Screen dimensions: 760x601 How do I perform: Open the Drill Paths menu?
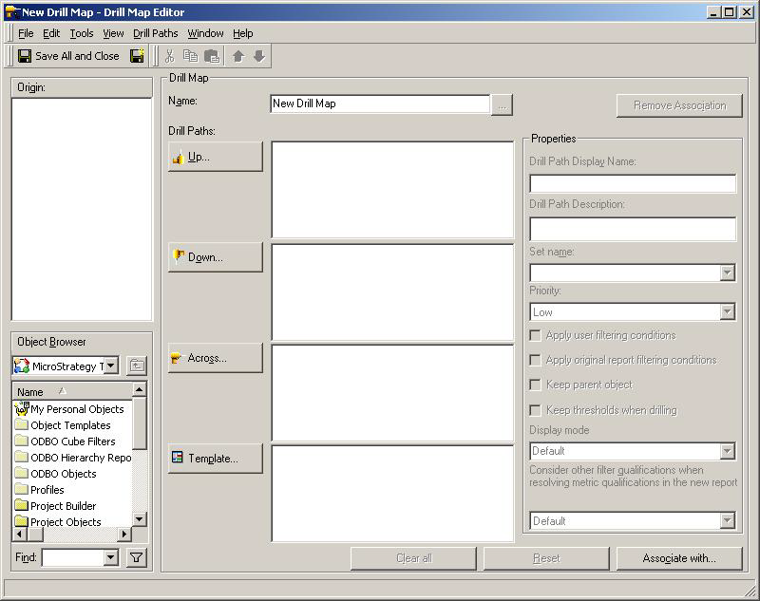(x=155, y=33)
